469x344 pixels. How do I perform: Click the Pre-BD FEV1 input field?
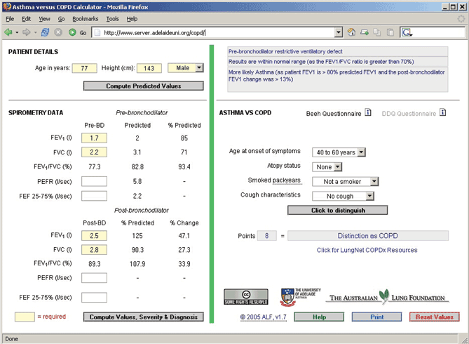[x=95, y=138]
